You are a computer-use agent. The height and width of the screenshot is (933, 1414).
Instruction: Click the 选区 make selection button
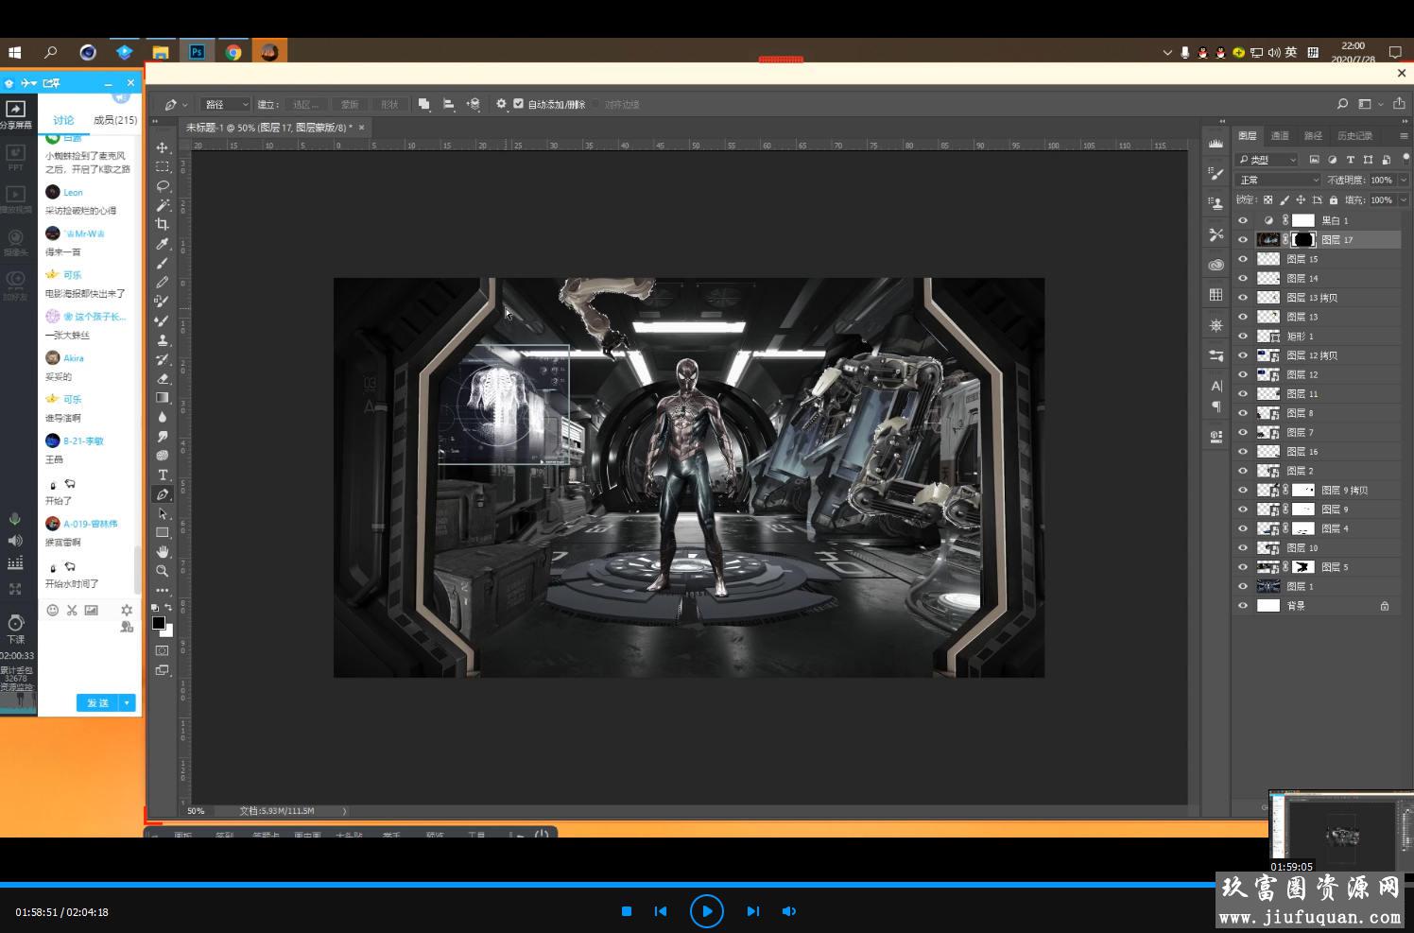tap(305, 104)
